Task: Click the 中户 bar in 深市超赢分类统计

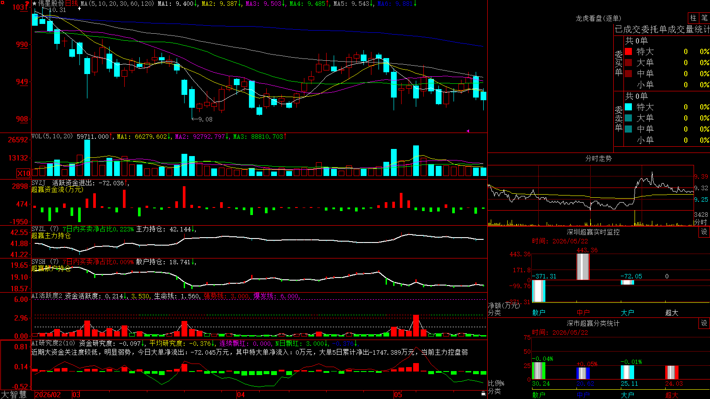Action: coord(583,373)
